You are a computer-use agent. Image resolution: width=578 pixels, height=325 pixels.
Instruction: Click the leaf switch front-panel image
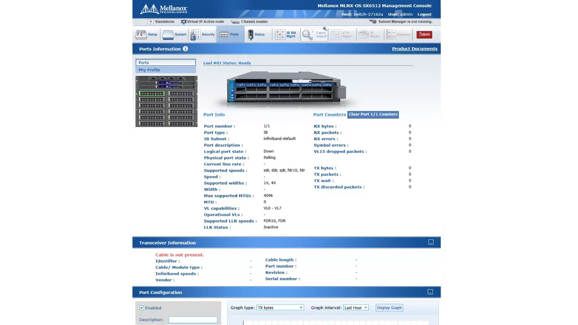pyautogui.click(x=286, y=89)
